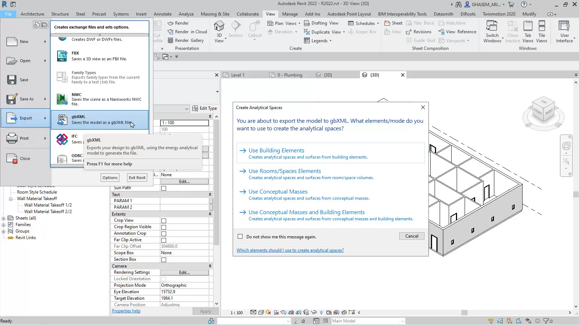Click the view scale 1:100 field
Screen dimensions: 579x325
pyautogui.click(x=184, y=123)
